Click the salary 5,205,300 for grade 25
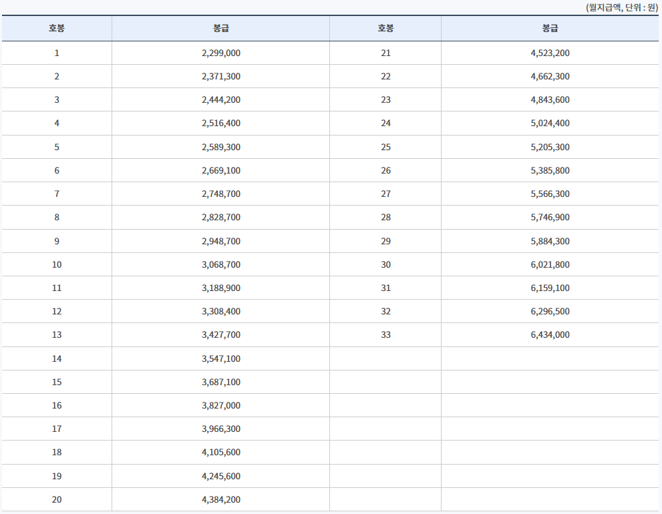Screen dimensions: 662x514 click(550, 146)
